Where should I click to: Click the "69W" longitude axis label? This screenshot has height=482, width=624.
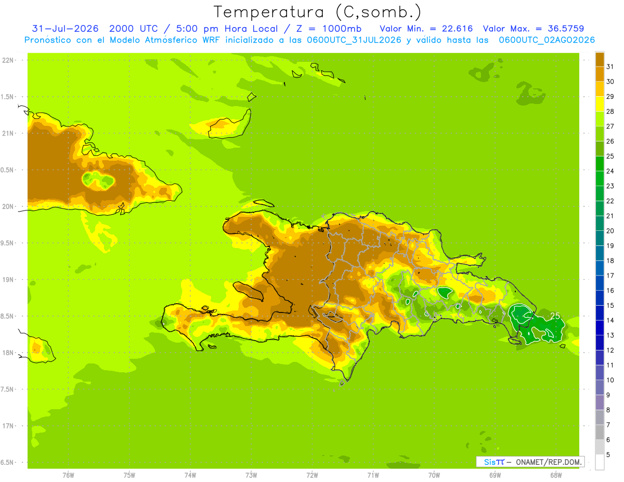495,475
